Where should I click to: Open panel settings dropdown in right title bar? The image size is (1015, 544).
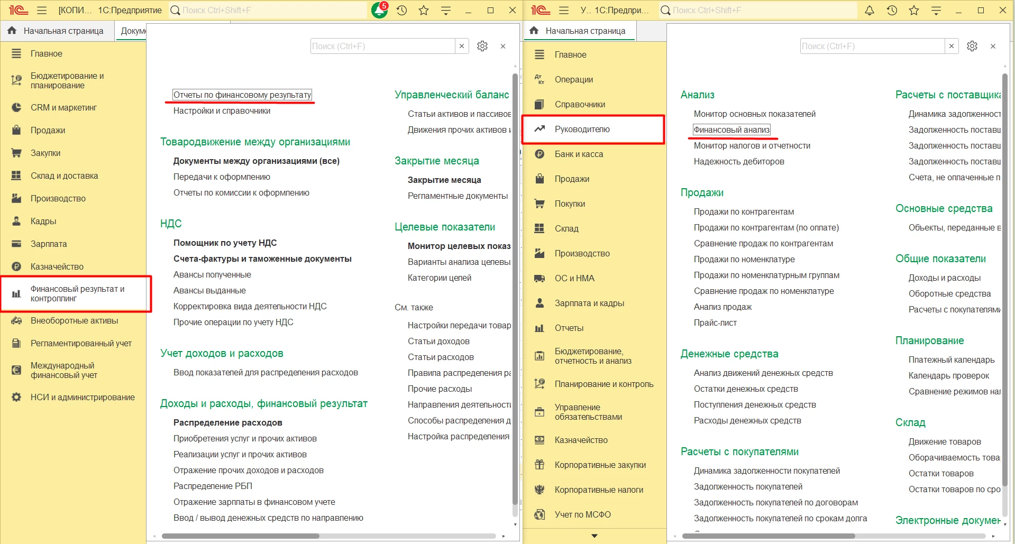click(x=936, y=10)
